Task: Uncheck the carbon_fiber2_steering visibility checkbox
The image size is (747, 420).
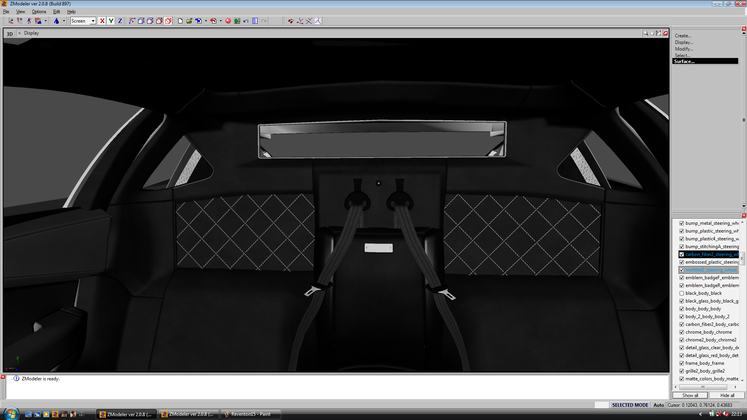Action: point(682,254)
